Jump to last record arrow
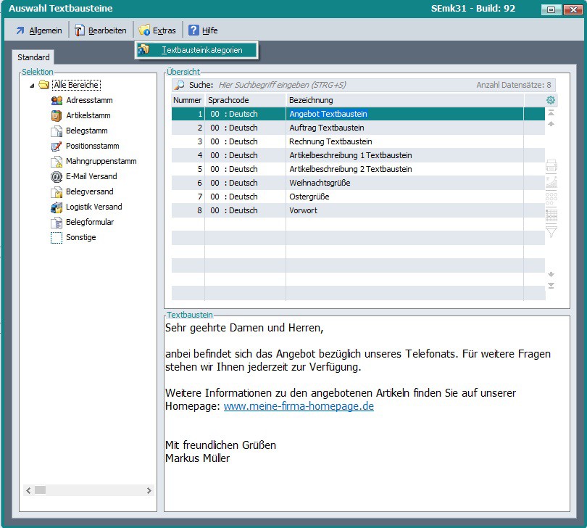The height and width of the screenshot is (528, 587). click(551, 286)
